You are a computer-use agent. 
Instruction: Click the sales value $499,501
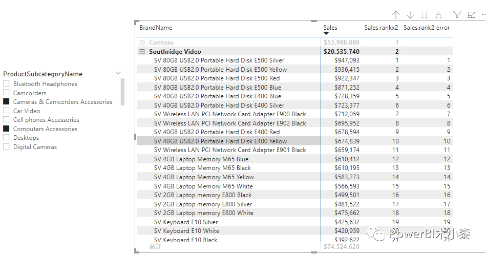(x=347, y=195)
